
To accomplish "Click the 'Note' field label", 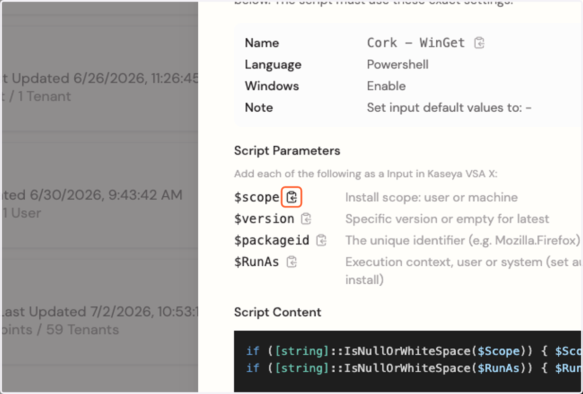I will tap(258, 107).
